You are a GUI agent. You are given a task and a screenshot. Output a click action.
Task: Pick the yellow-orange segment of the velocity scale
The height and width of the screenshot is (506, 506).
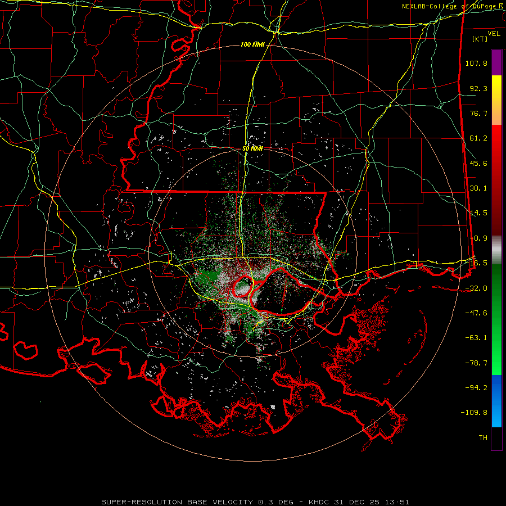[x=496, y=100]
